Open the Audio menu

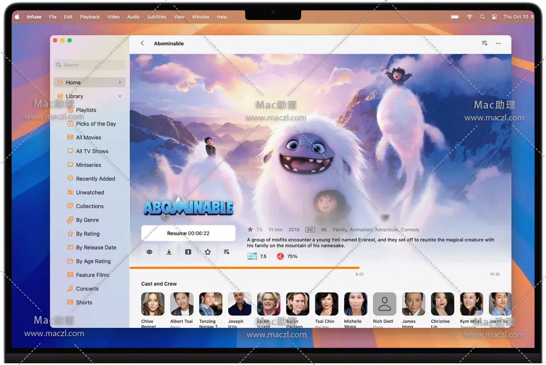coord(133,17)
